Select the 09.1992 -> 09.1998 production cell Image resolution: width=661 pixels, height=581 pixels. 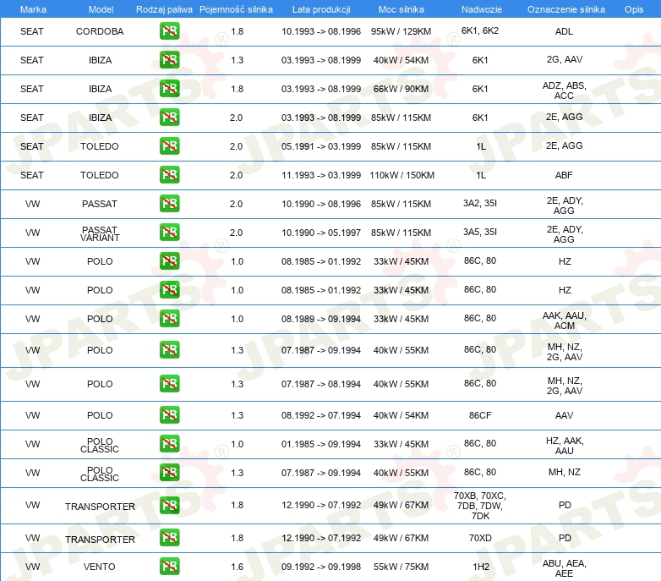[321, 567]
